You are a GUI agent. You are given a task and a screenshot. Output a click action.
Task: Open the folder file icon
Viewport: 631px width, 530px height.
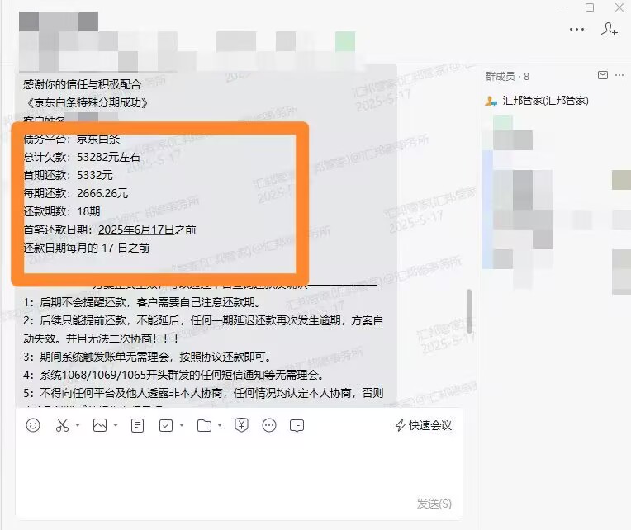click(x=205, y=425)
